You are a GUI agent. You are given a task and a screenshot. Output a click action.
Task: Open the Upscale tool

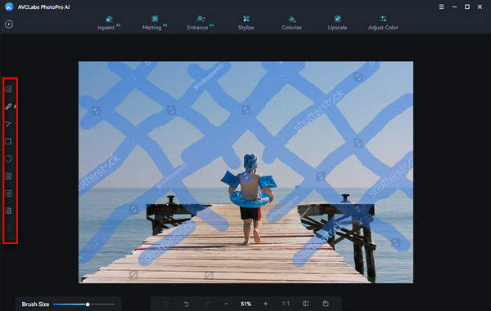pyautogui.click(x=337, y=23)
